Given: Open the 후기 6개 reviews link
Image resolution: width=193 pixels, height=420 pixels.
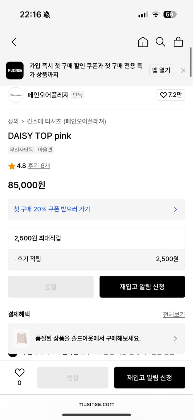Looking at the screenshot, I should click(x=39, y=165).
